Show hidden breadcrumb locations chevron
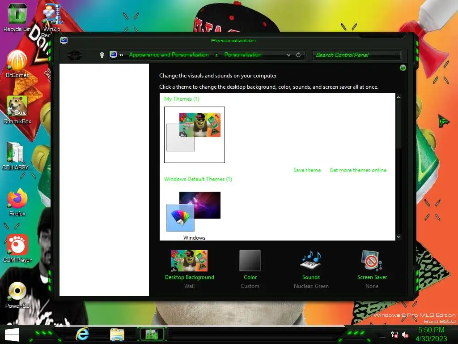This screenshot has width=458, height=344. pyautogui.click(x=121, y=55)
